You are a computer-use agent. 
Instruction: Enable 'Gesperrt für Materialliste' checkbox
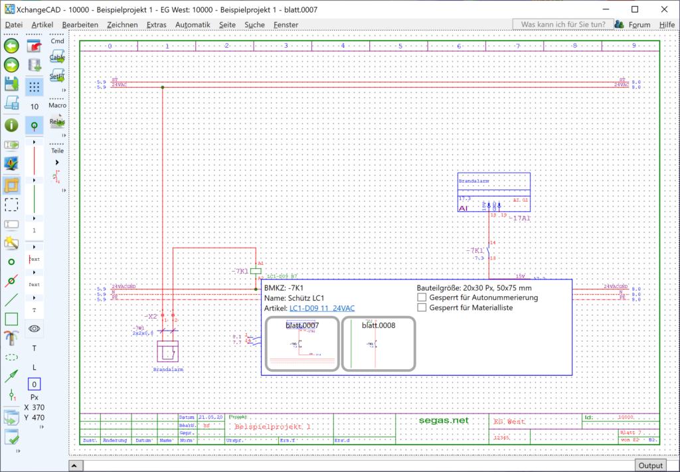tap(422, 308)
